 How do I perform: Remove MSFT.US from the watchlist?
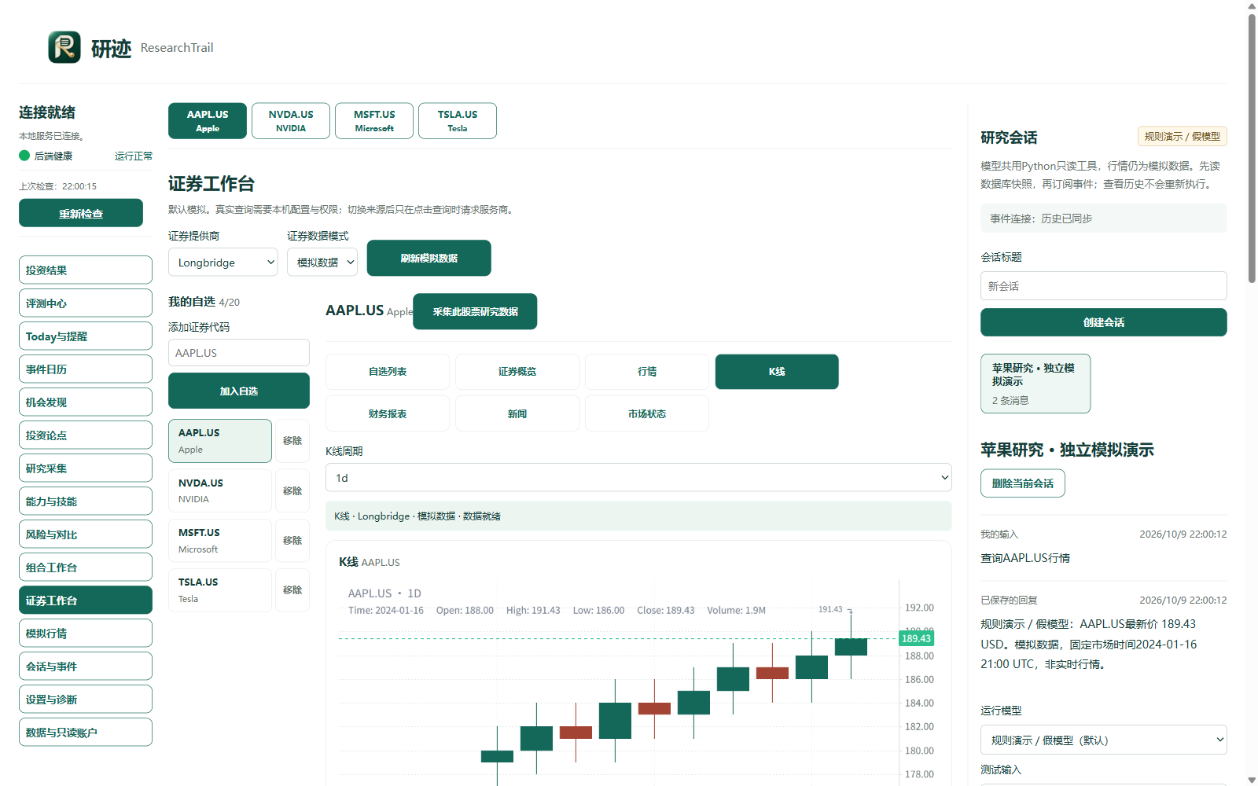coord(292,540)
